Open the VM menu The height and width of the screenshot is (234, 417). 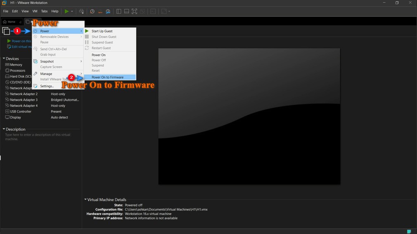click(x=35, y=11)
